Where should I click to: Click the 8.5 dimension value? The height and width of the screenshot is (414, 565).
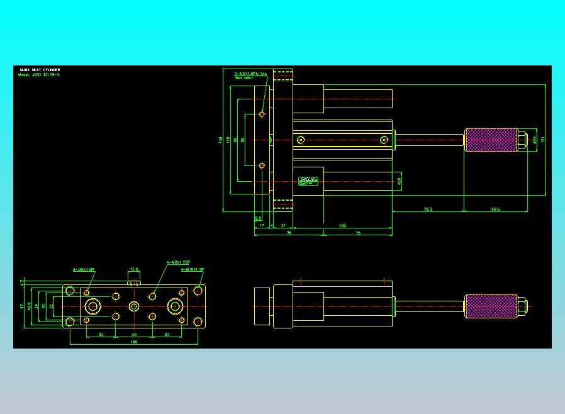pos(258,218)
